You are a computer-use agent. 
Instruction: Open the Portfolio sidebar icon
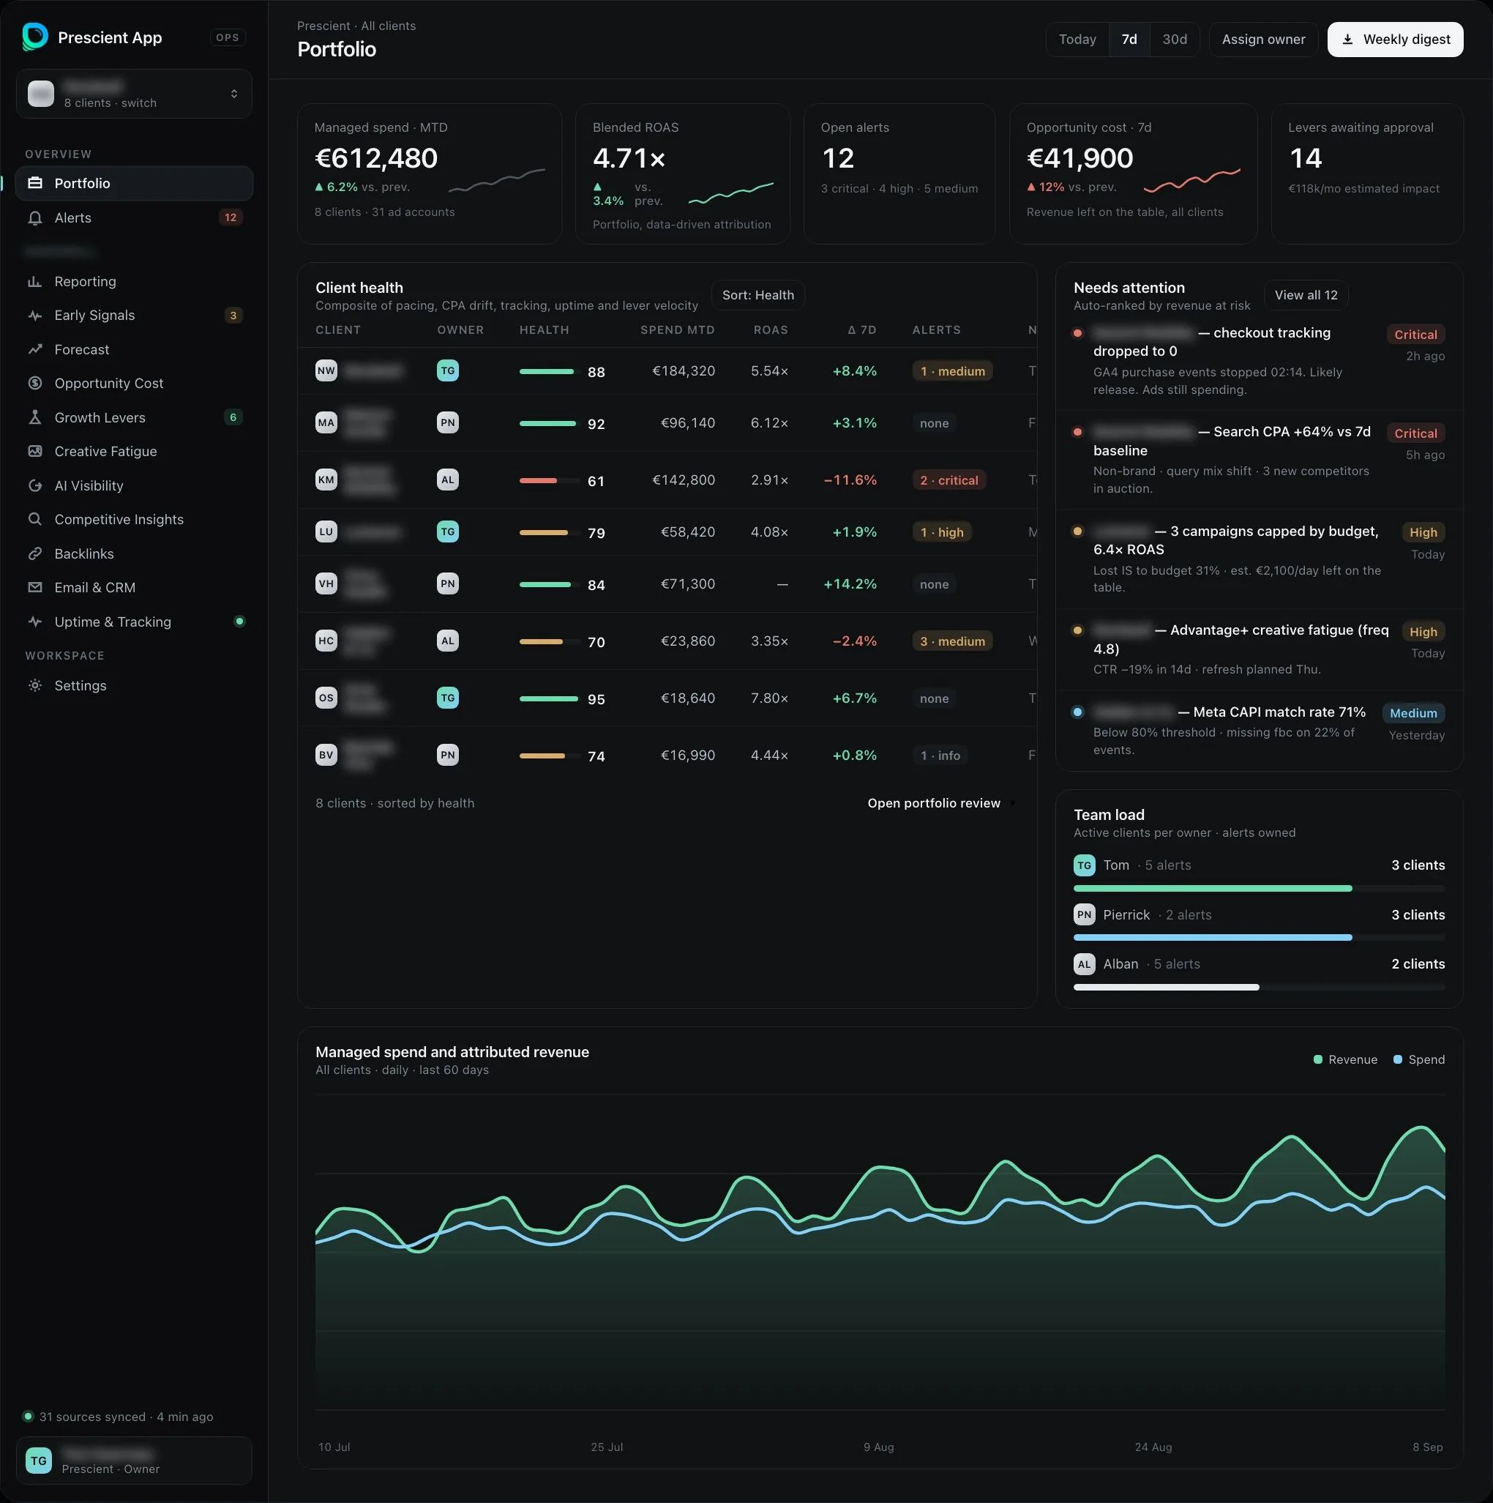pyautogui.click(x=35, y=183)
